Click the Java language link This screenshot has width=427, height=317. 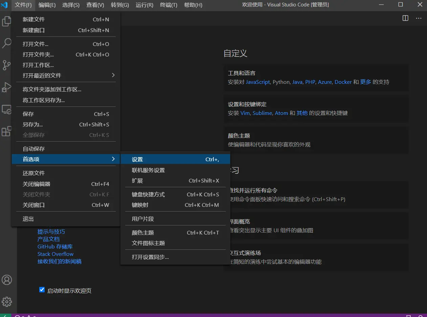pos(297,82)
